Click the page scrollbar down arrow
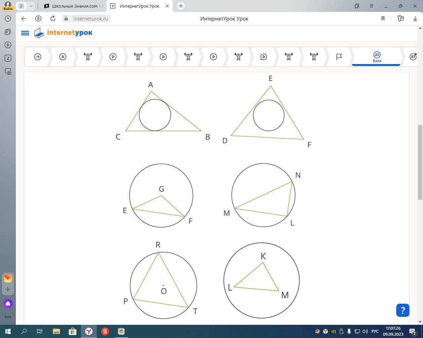The height and width of the screenshot is (338, 423). [420, 322]
